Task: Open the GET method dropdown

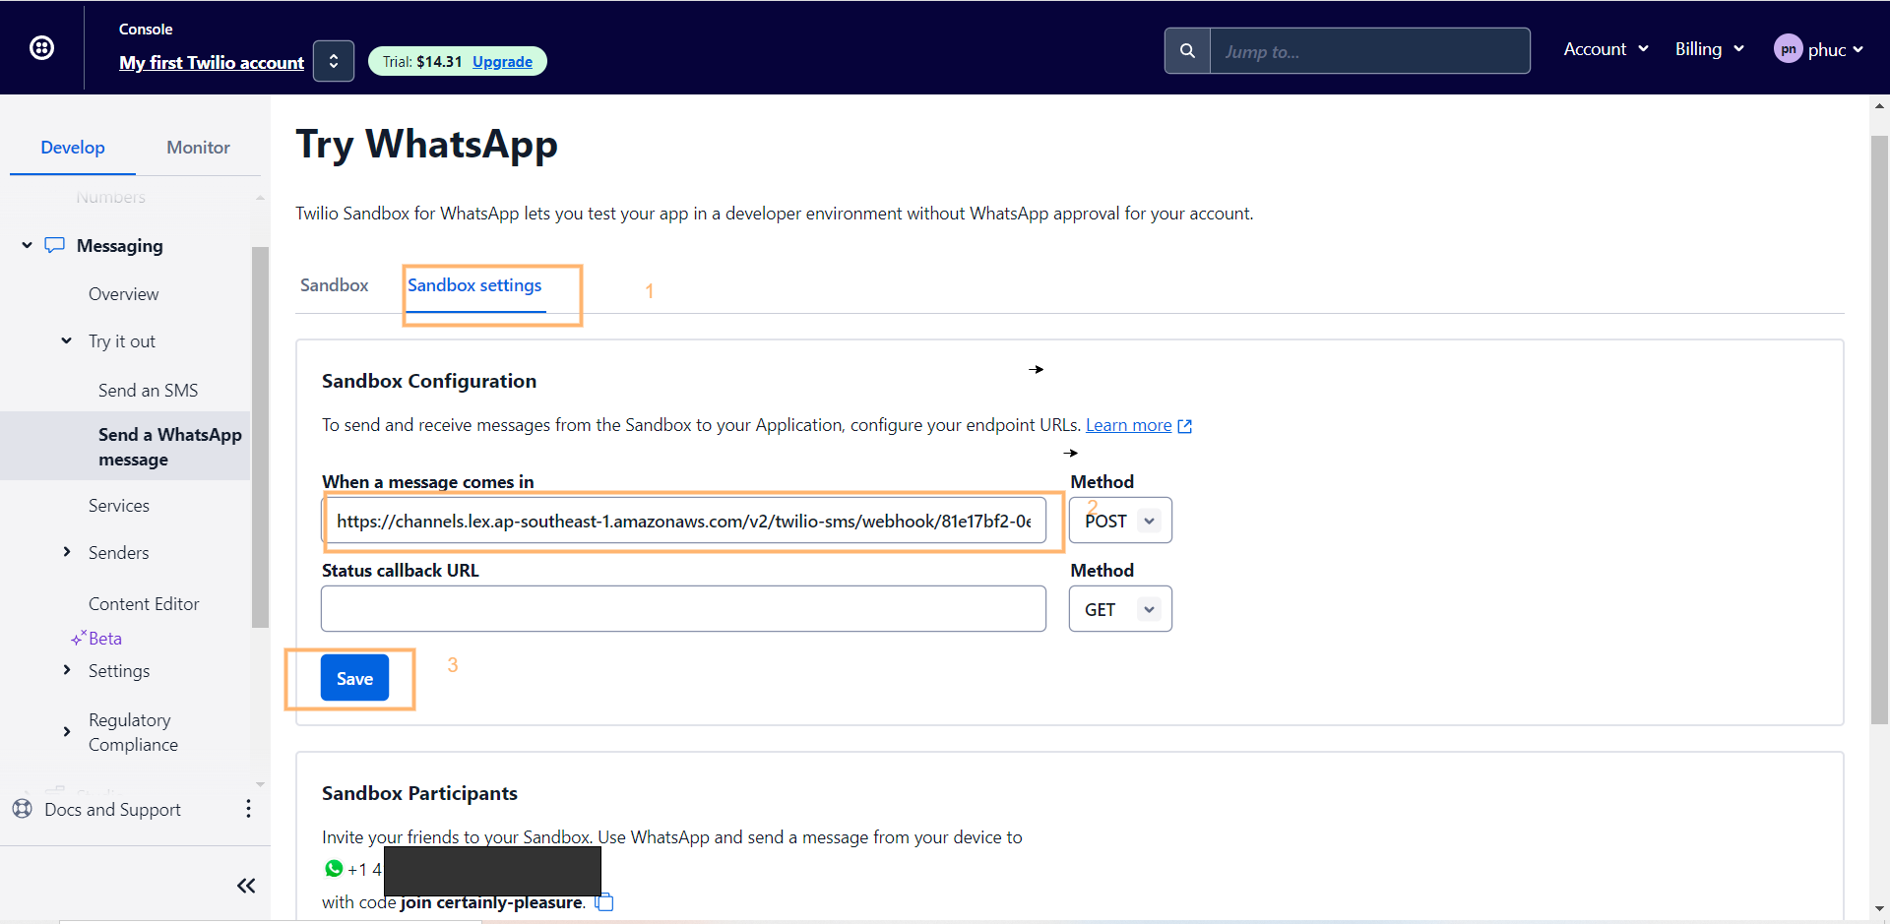Action: pos(1120,609)
